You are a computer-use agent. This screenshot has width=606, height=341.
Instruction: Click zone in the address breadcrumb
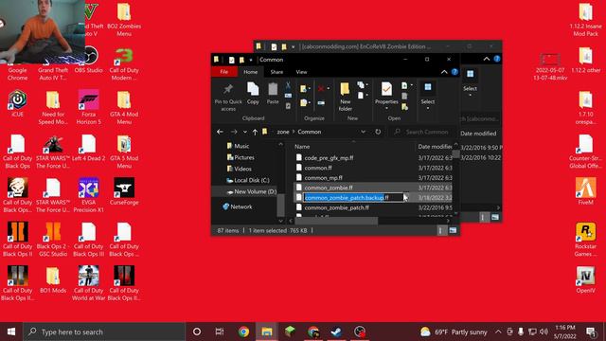coord(283,132)
